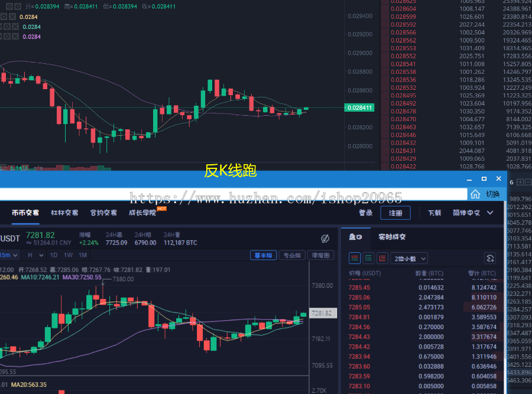
Task: Open settings gear beside the 开= OHLC readout
Action: (18, 6)
